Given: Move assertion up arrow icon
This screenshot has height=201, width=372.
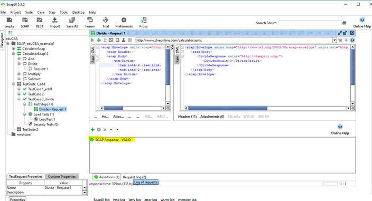Looking at the screenshot, I should coord(111,129).
